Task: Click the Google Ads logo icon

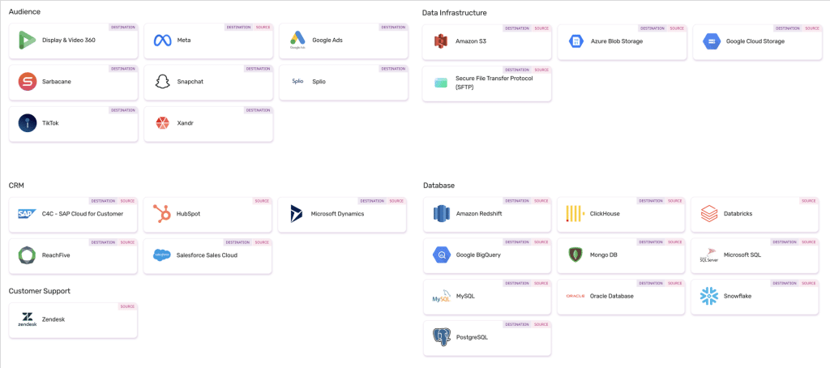Action: pyautogui.click(x=297, y=41)
